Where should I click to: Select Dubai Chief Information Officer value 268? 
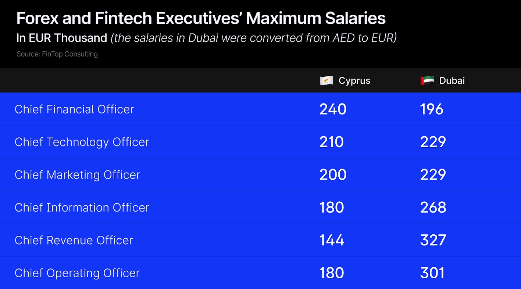[x=433, y=207]
